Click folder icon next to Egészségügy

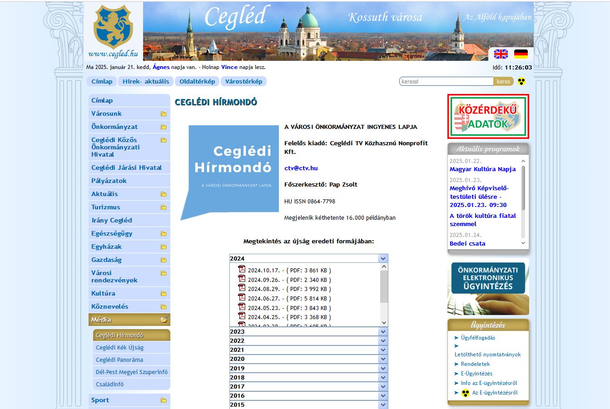pos(164,234)
